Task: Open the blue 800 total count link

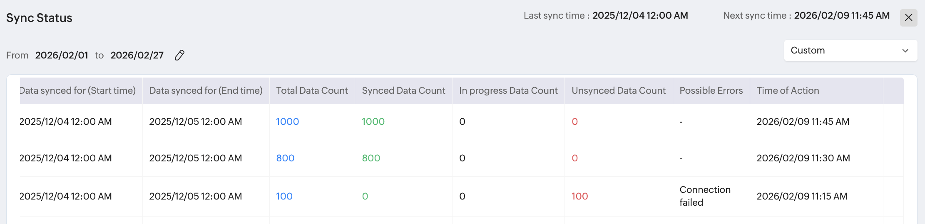Action: coord(285,158)
